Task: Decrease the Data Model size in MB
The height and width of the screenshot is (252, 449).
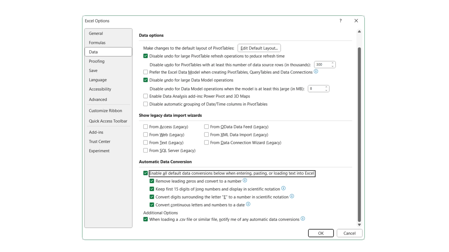Action: [x=326, y=90]
